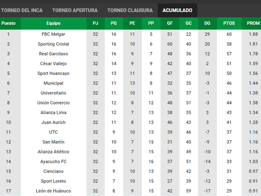Open the FBC Melgar team link
Screen dimensions: 261x196
pos(54,34)
